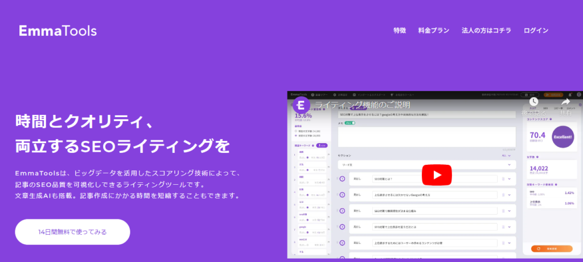Click the 15.6% keyword usage value
Screen dimensions: 583x262
point(303,115)
